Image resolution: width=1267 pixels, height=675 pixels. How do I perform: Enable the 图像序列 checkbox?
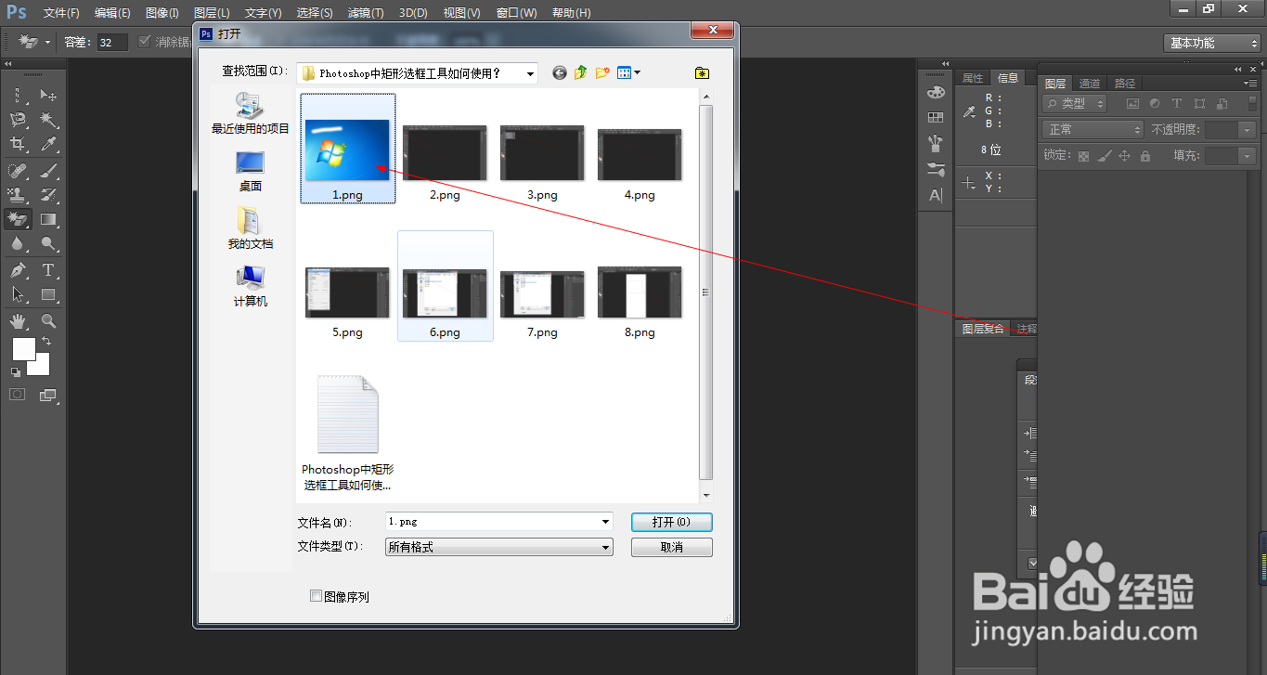[x=316, y=595]
